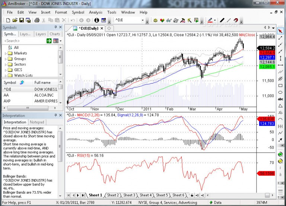Select the Parallel lines drawing tool
286x206 pixels.
pos(280,72)
